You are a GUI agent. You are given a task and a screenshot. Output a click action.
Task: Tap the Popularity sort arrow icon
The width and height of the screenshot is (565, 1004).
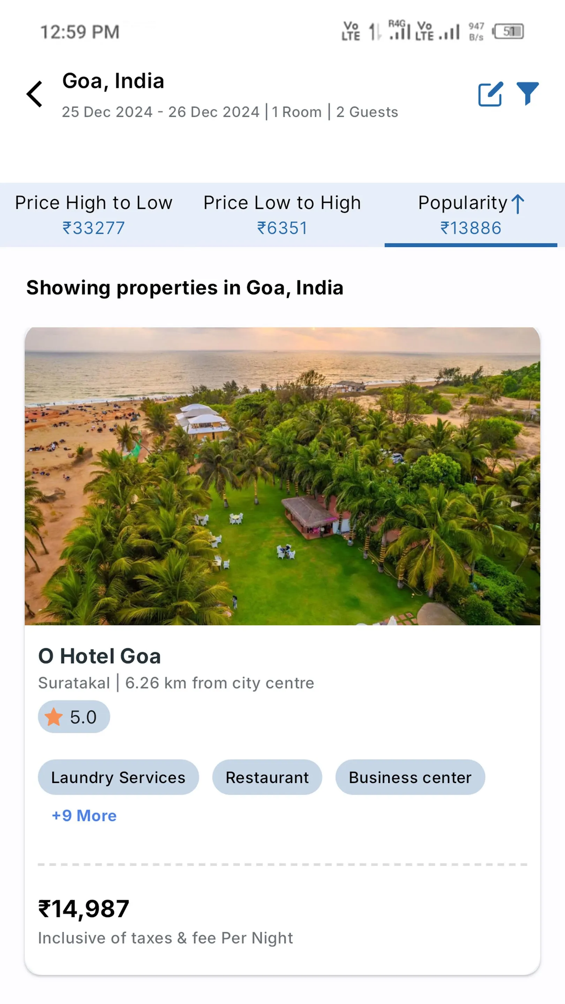[518, 204]
